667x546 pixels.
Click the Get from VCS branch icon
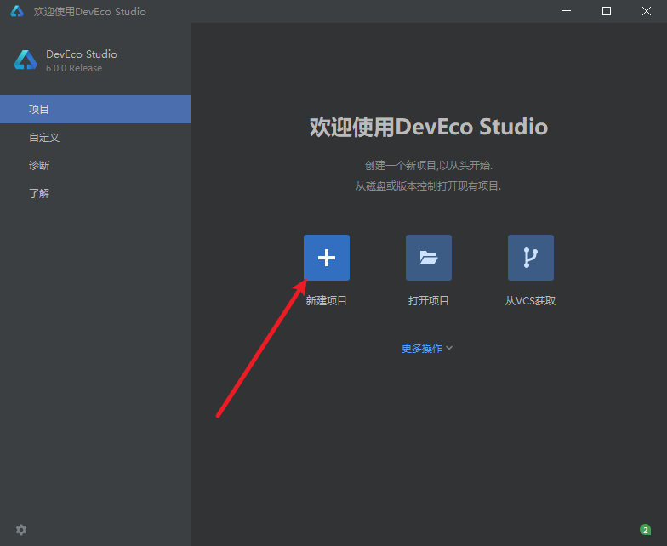(531, 257)
